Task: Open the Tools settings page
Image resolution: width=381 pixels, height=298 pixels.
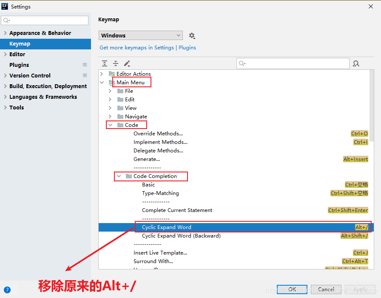Action: [17, 108]
